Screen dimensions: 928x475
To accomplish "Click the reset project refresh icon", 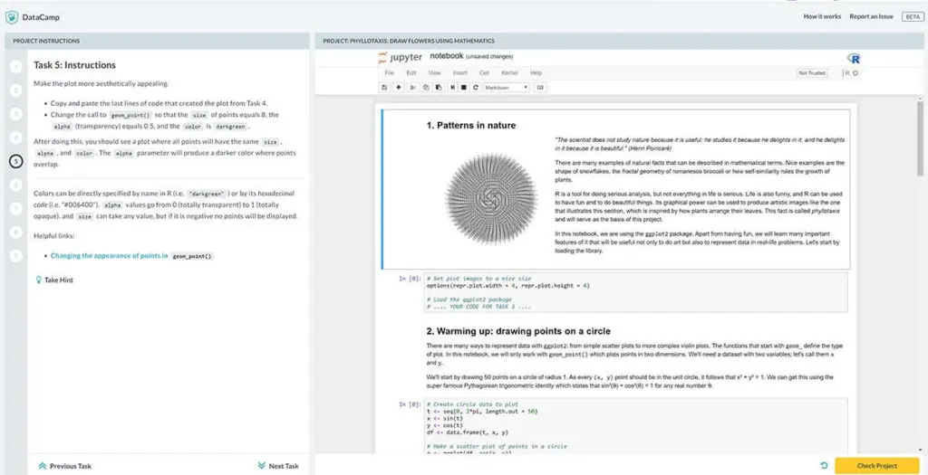I will (824, 466).
